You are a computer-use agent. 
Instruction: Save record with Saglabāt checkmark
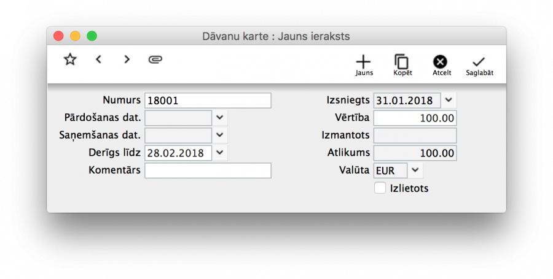[x=479, y=62]
